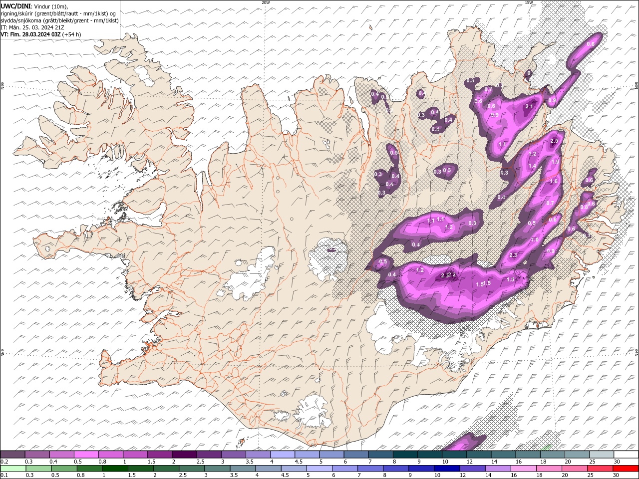Click the lower-row violet swatch starting at 12
This screenshot has width=639, height=479.
click(x=472, y=469)
